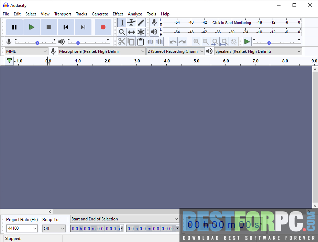Select the Draw (pencil) tool
The width and height of the screenshot is (318, 242).
point(141,22)
